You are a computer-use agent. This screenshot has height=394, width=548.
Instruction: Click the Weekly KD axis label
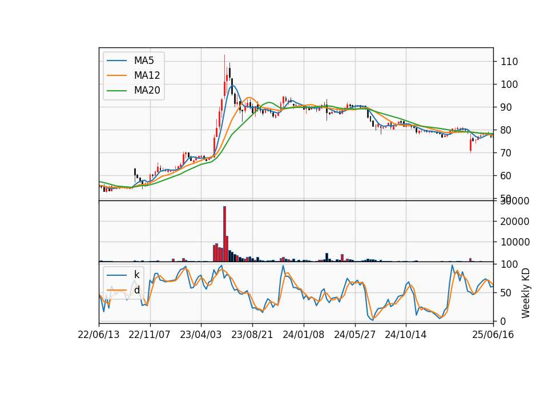click(x=525, y=294)
